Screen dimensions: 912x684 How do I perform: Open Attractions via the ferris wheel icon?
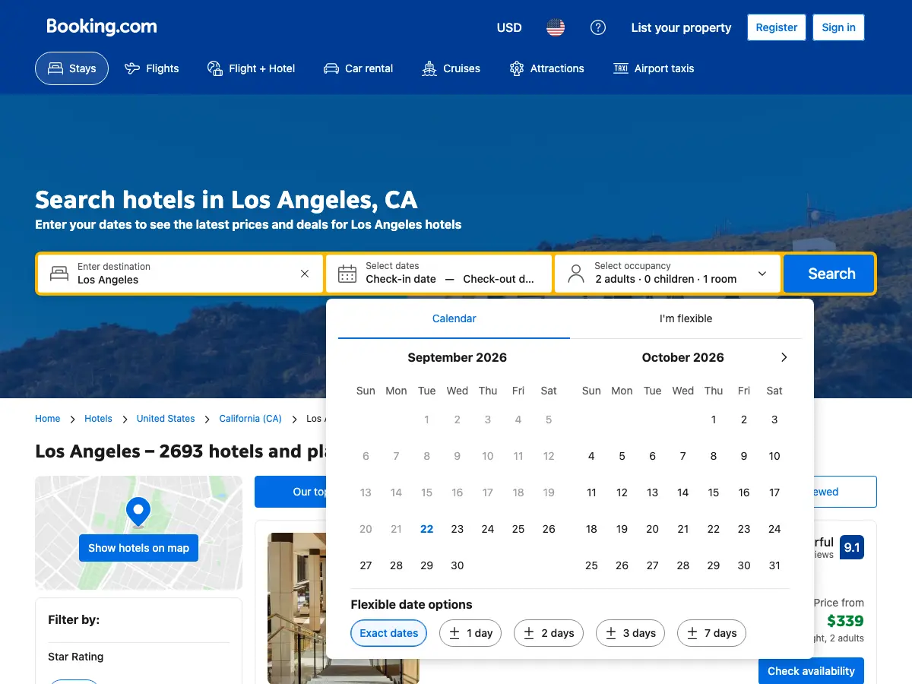click(x=517, y=68)
